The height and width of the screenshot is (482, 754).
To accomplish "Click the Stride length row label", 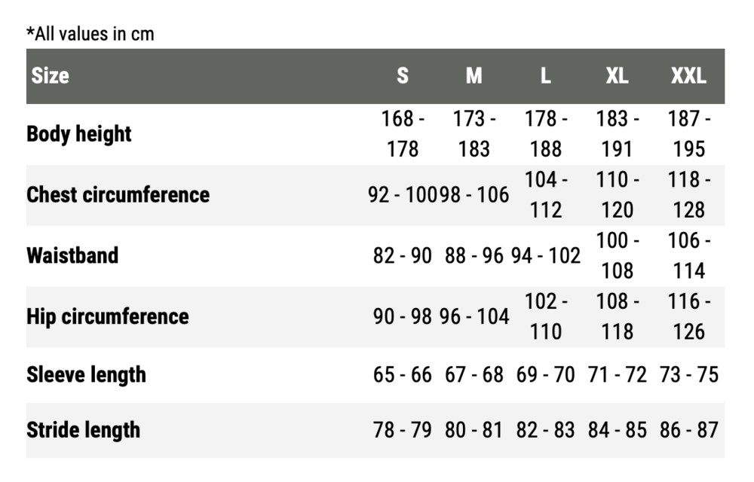I will (83, 430).
